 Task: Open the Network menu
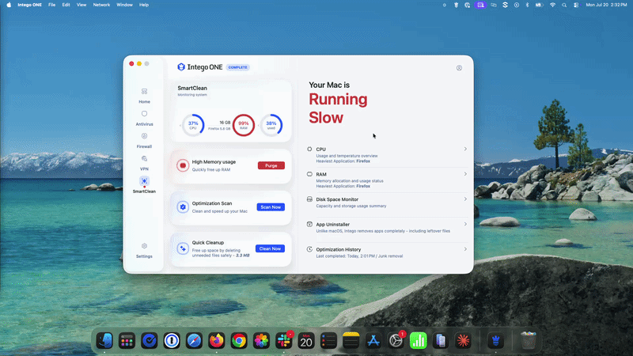point(101,5)
